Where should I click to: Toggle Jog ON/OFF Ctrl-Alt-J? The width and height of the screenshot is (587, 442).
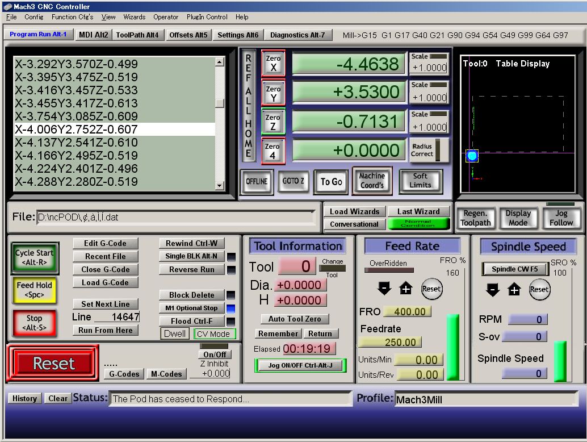[x=300, y=365]
